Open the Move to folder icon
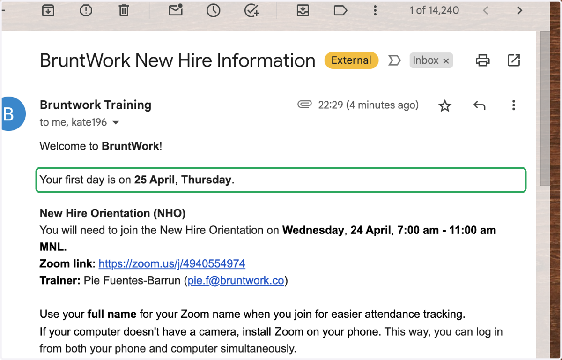The image size is (562, 360). pos(303,10)
